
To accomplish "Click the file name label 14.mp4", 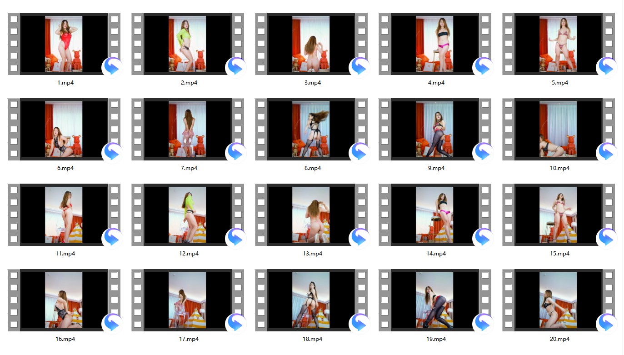I will 436,254.
